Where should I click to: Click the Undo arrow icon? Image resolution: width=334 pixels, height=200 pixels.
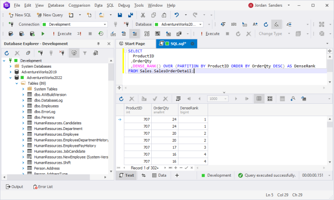coord(177,15)
